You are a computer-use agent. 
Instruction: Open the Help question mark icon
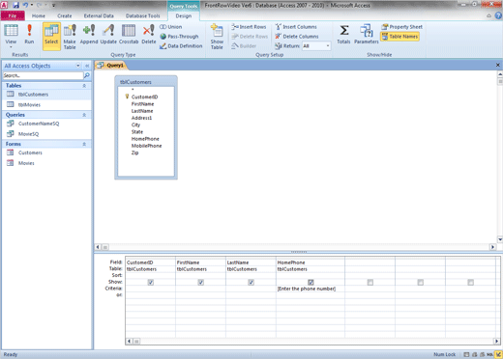pyautogui.click(x=498, y=15)
